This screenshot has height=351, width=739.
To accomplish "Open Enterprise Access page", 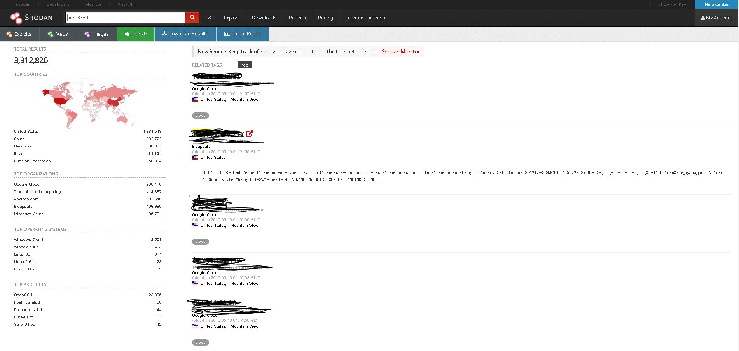I will [x=365, y=18].
